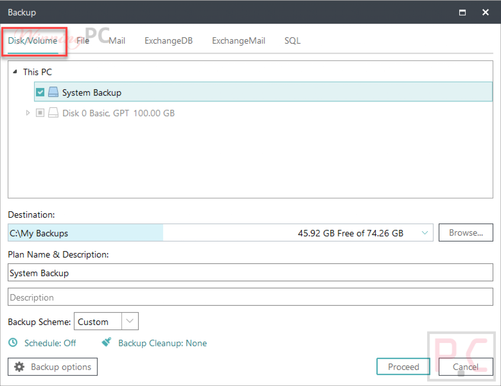
Task: Click the Schedule clock icon
Action: click(x=13, y=343)
